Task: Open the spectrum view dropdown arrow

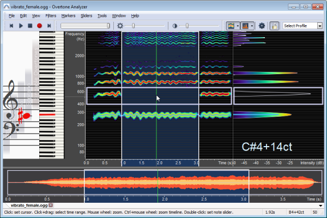Action: click(x=252, y=26)
